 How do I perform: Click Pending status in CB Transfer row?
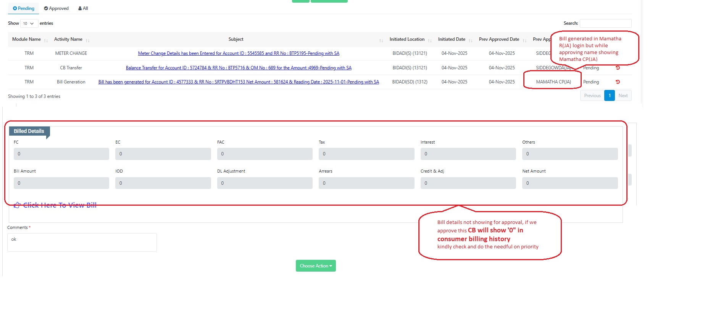pyautogui.click(x=591, y=68)
